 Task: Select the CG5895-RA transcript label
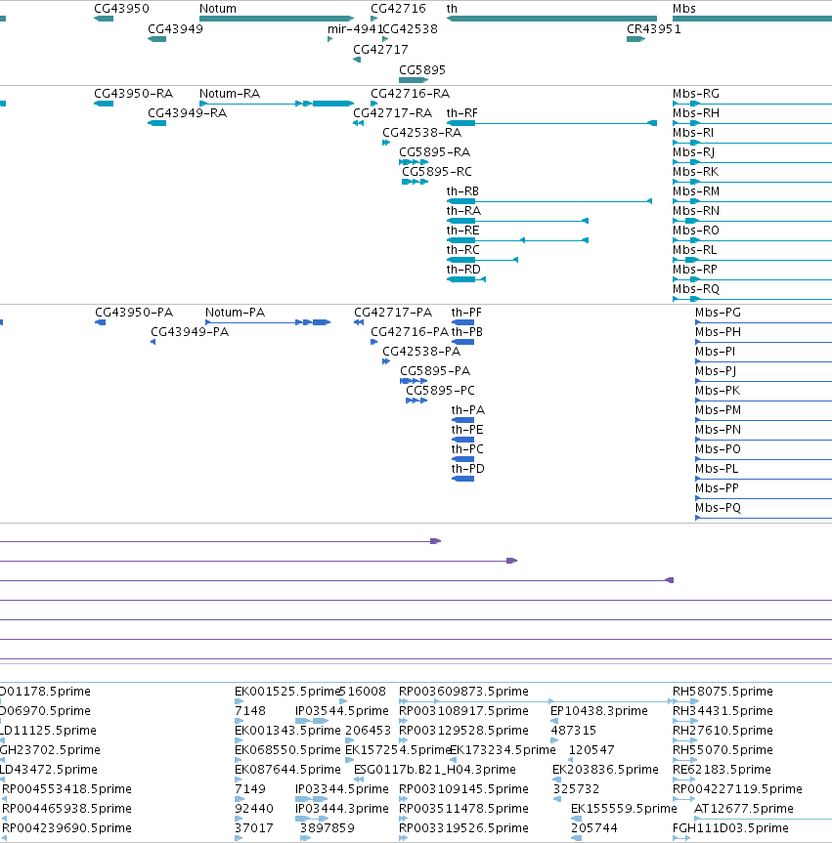434,152
